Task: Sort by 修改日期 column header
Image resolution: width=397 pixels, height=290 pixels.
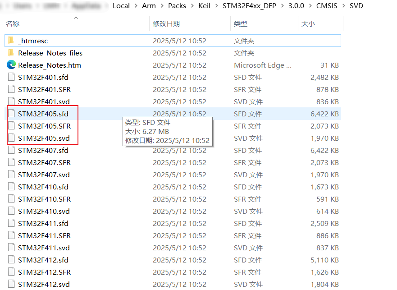Action: (166, 24)
